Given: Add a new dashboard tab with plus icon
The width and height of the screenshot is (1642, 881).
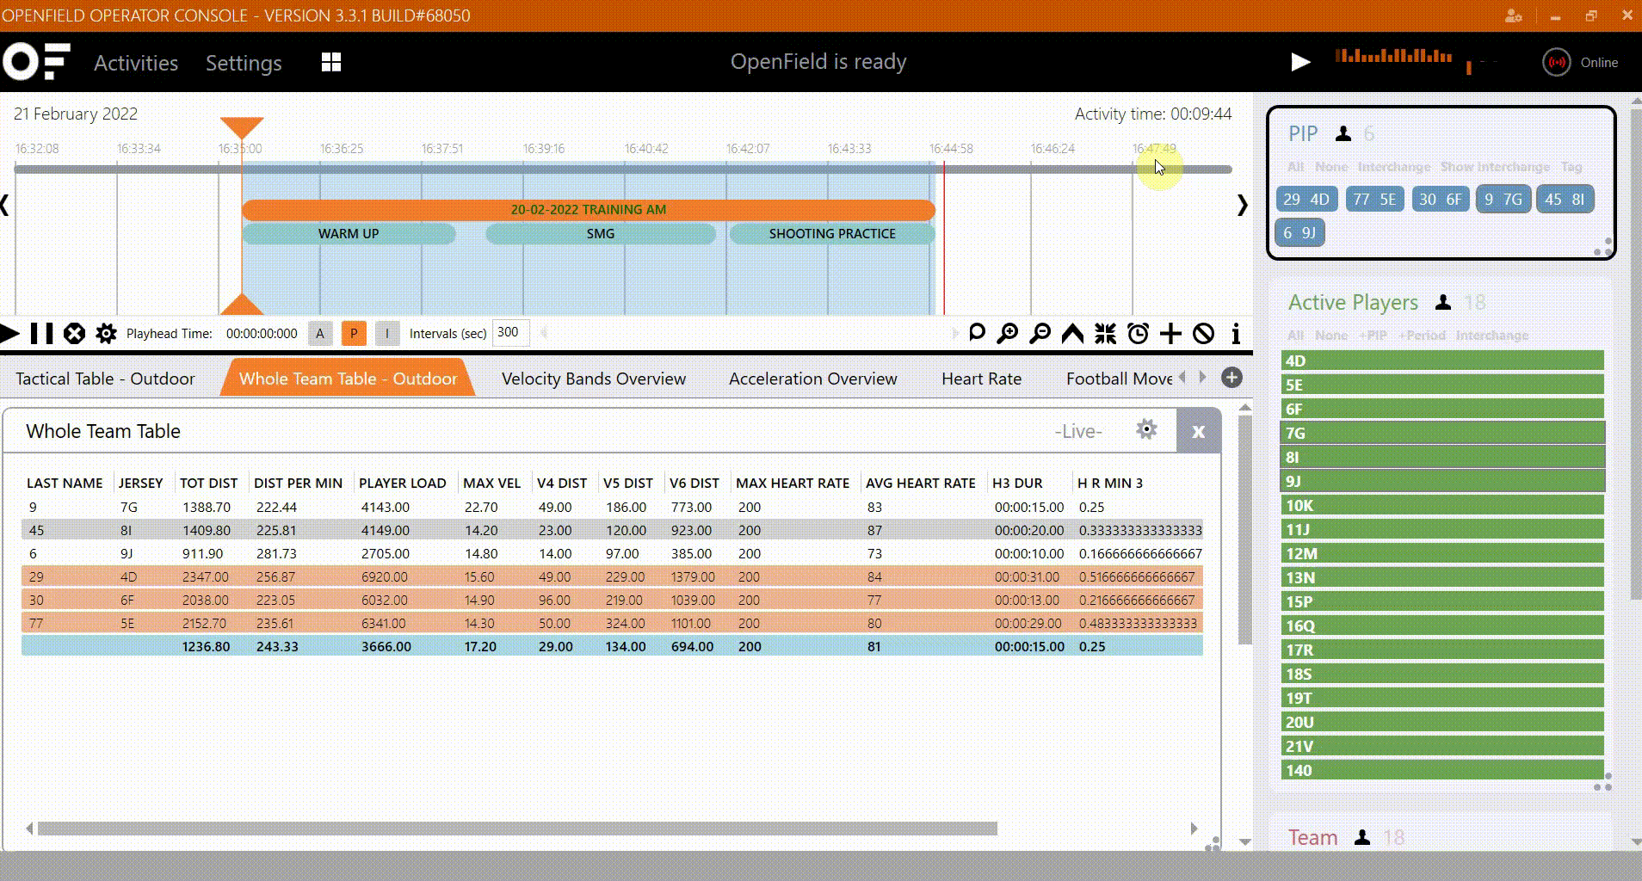Looking at the screenshot, I should pos(1231,378).
